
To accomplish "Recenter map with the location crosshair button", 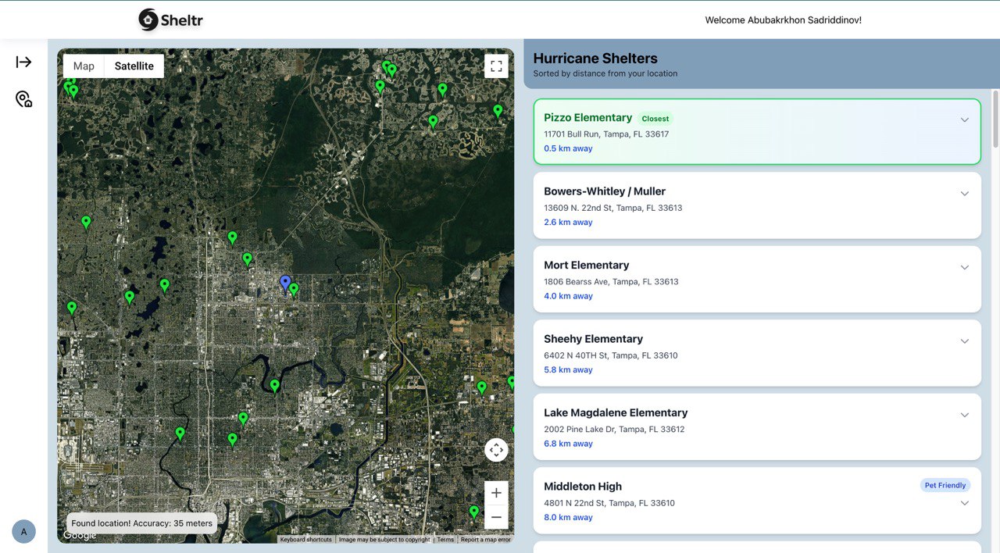I will (x=496, y=450).
